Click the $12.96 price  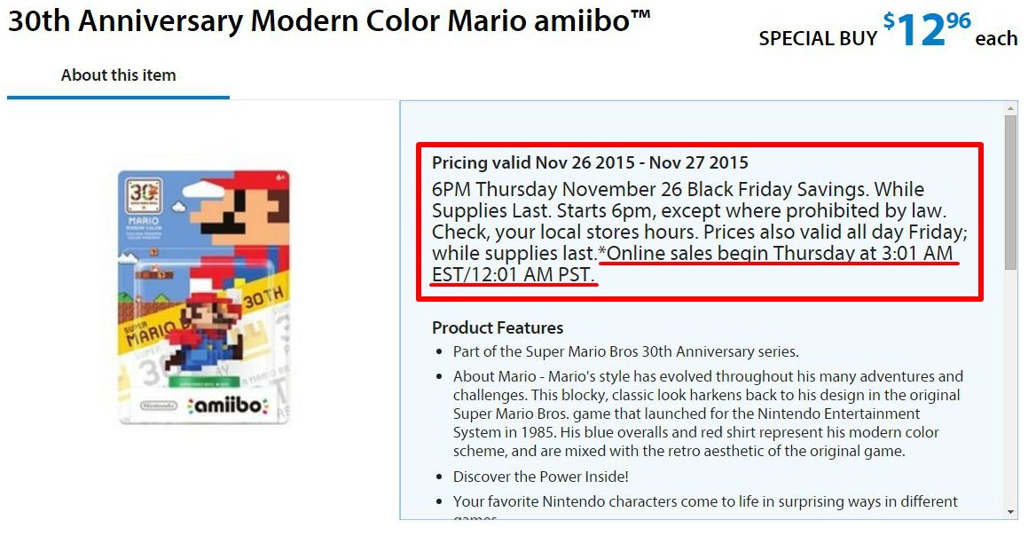point(927,29)
